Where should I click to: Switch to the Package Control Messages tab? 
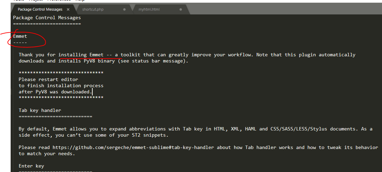pyautogui.click(x=40, y=10)
